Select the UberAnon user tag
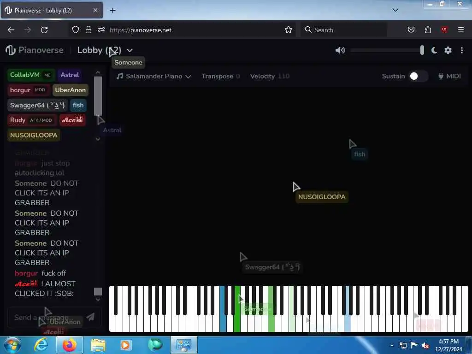The width and height of the screenshot is (472, 354). (x=70, y=90)
